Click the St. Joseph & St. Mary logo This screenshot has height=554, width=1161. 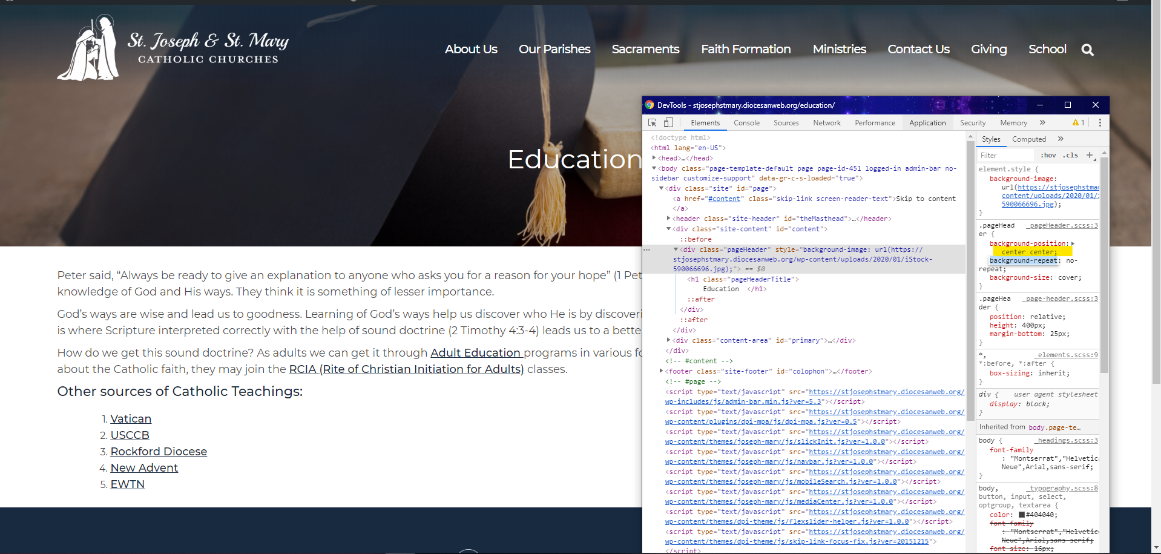pyautogui.click(x=173, y=48)
